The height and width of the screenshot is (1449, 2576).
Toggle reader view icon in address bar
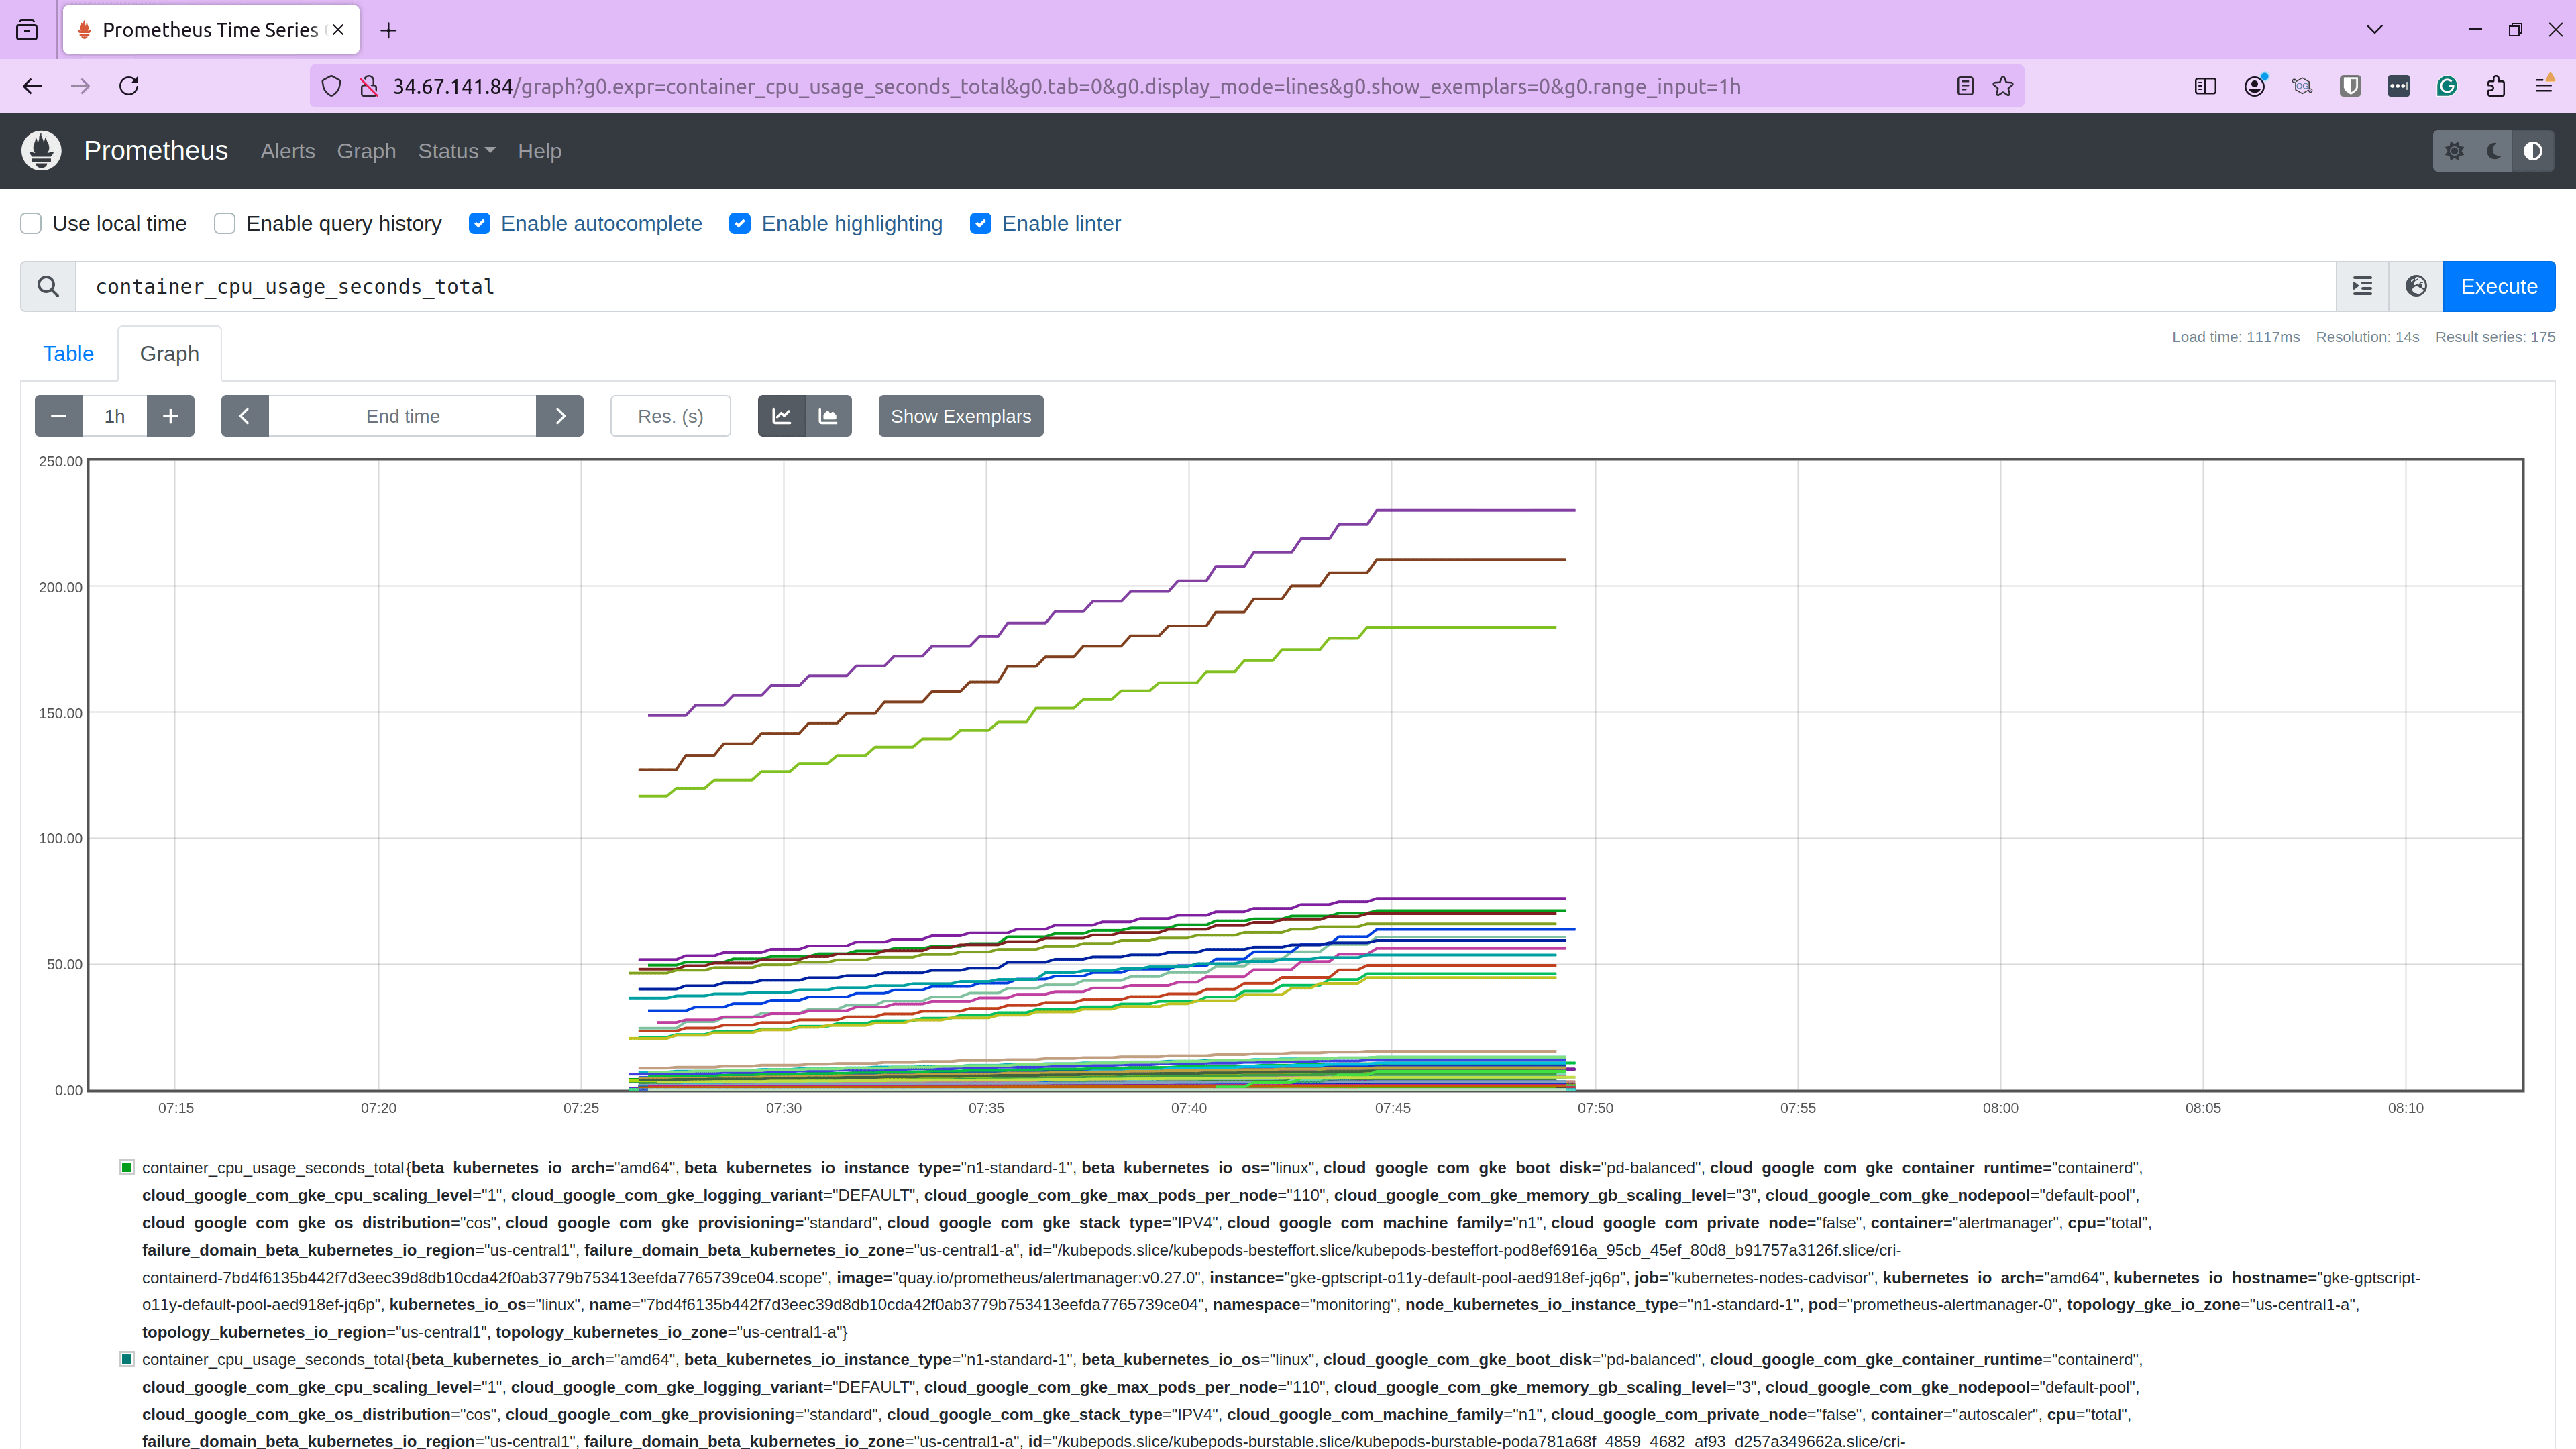click(x=1965, y=86)
